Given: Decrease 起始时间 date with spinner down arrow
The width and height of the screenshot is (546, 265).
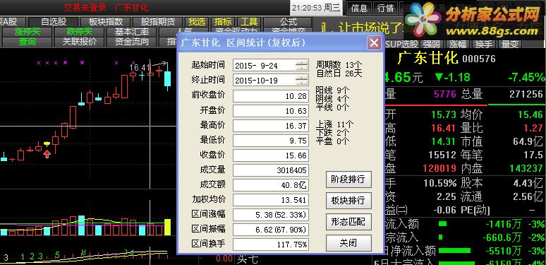Looking at the screenshot, I should click(x=302, y=68).
